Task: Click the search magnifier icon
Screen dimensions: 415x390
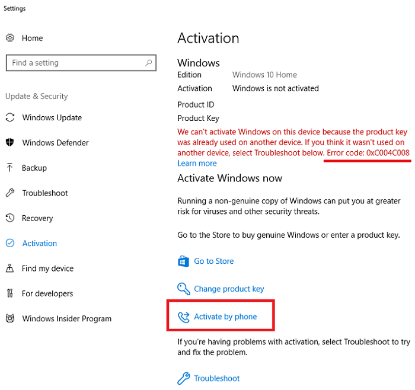Action: 148,62
